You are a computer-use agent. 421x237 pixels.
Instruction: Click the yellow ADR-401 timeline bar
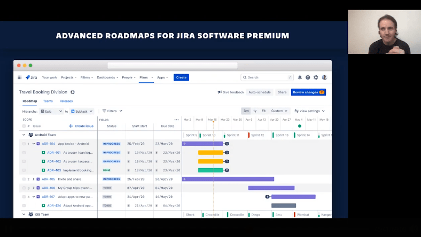pos(210,153)
